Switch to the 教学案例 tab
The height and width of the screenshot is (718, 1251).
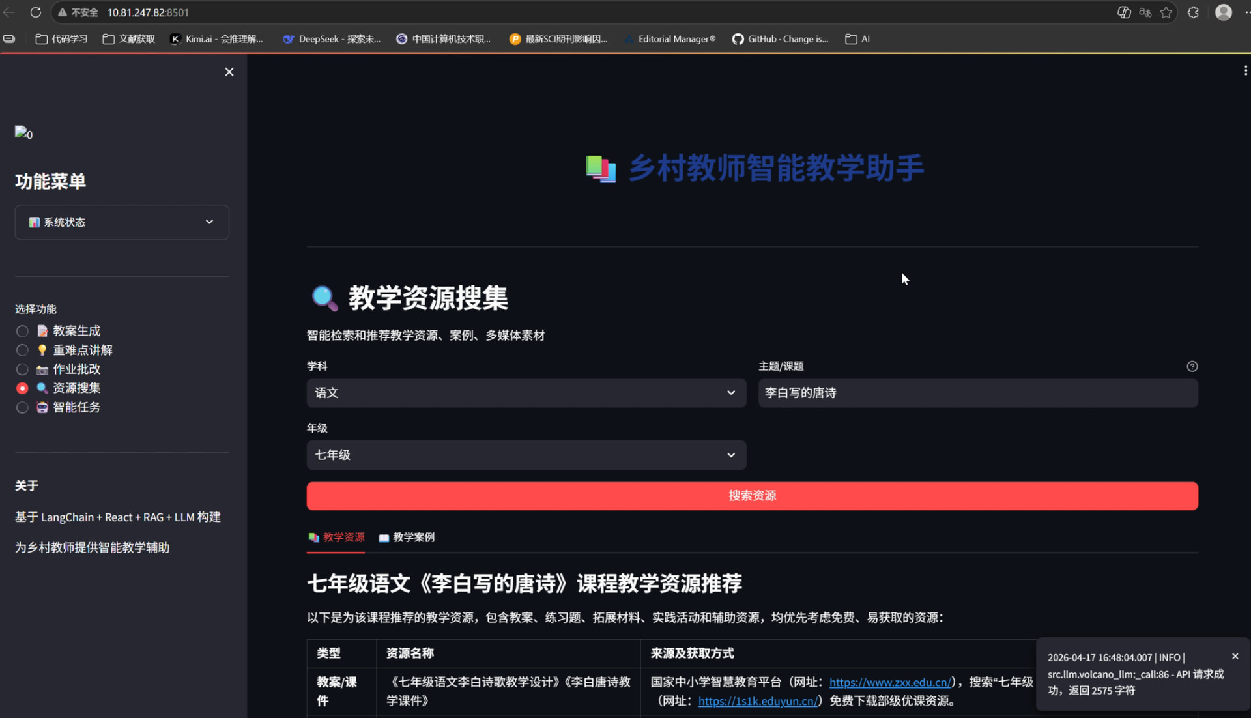tap(407, 538)
